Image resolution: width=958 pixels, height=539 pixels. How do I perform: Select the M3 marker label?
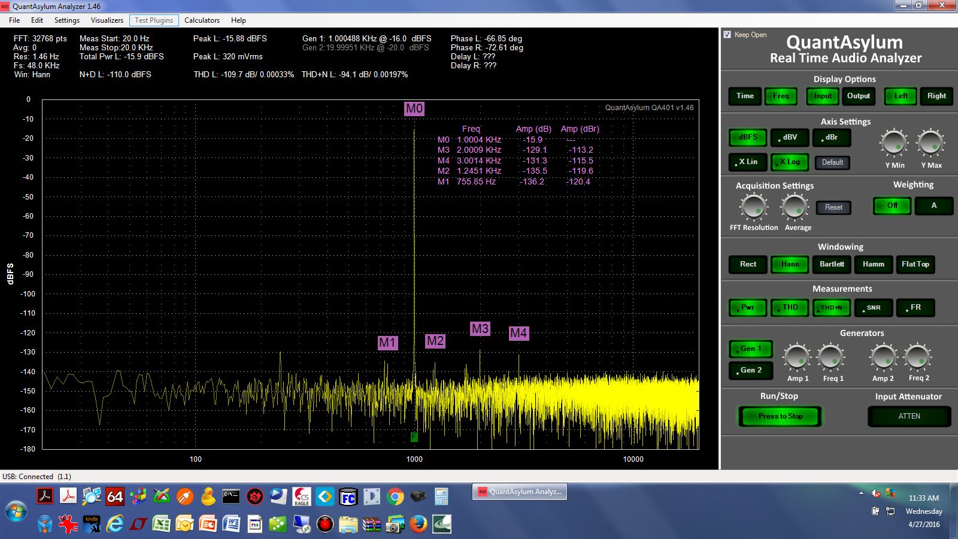click(x=480, y=328)
